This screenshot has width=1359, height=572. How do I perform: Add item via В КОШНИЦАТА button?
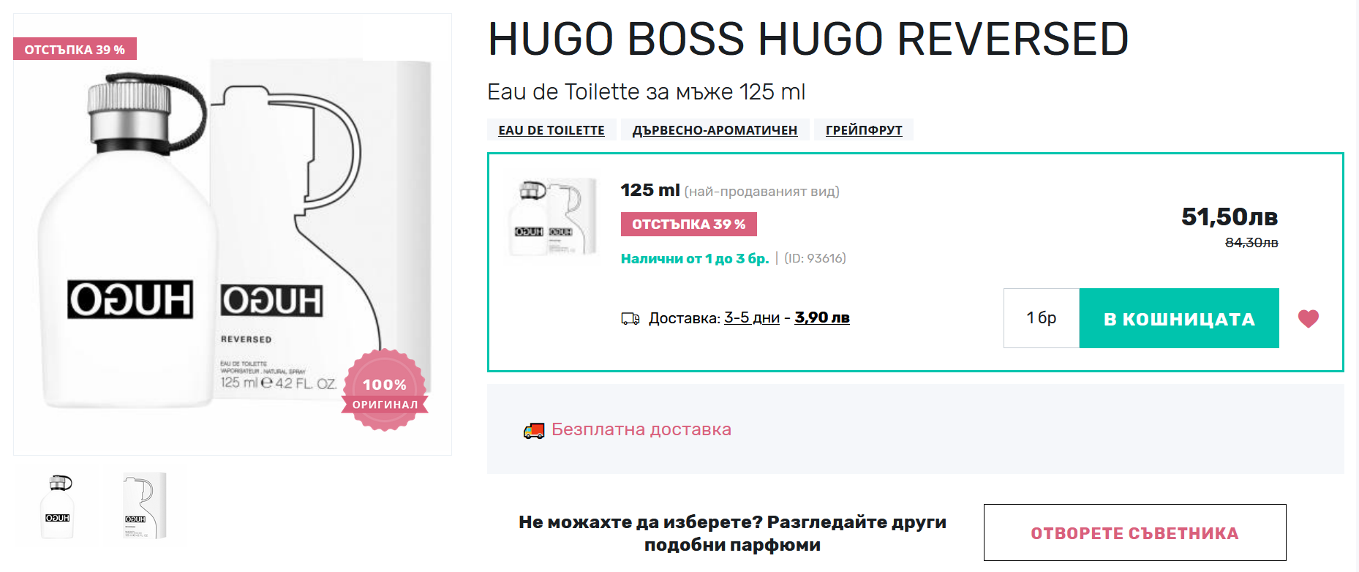click(x=1179, y=318)
